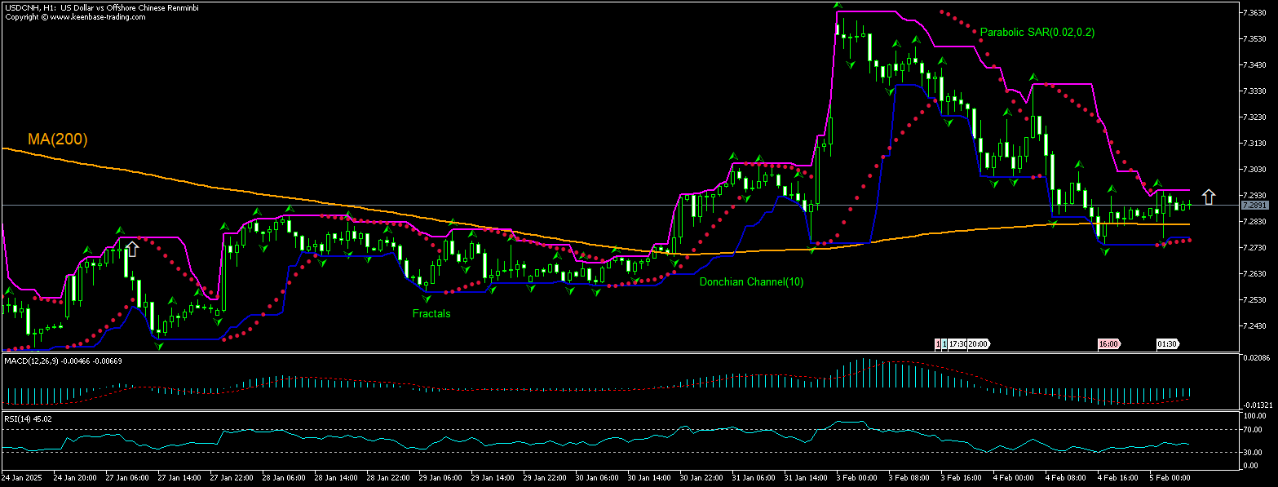Click the green Fractals label
This screenshot has width=1278, height=487.
click(431, 313)
